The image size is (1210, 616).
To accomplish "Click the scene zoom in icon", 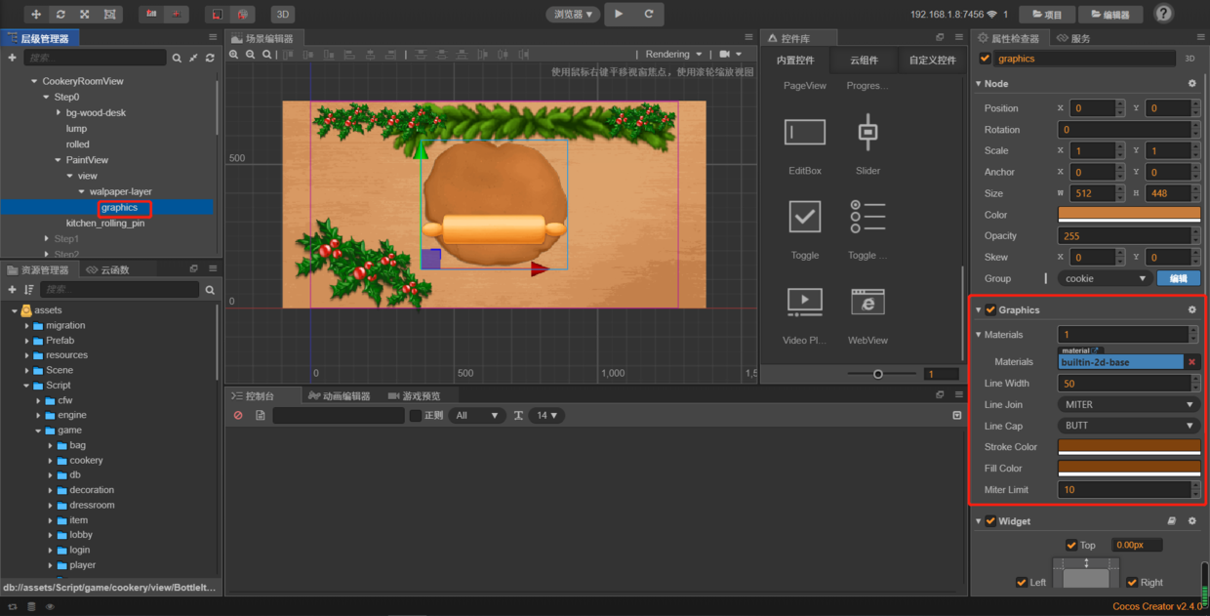I will pyautogui.click(x=234, y=55).
